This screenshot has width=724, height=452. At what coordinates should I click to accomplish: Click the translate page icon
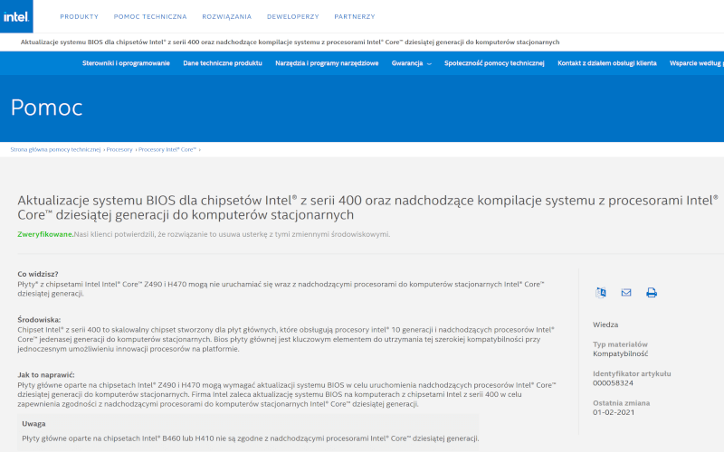(601, 292)
